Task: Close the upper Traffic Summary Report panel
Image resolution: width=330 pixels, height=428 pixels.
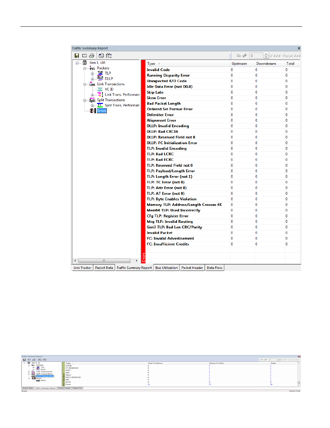Action: (x=299, y=48)
